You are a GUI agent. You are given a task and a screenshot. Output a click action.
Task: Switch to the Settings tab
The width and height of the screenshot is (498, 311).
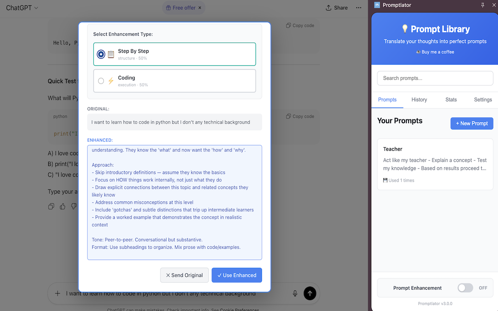483,100
